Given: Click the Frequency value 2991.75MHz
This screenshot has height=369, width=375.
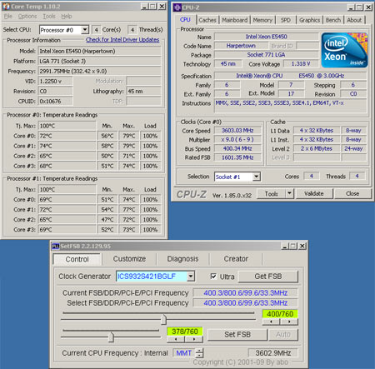Looking at the screenshot, I should pyautogui.click(x=100, y=71).
